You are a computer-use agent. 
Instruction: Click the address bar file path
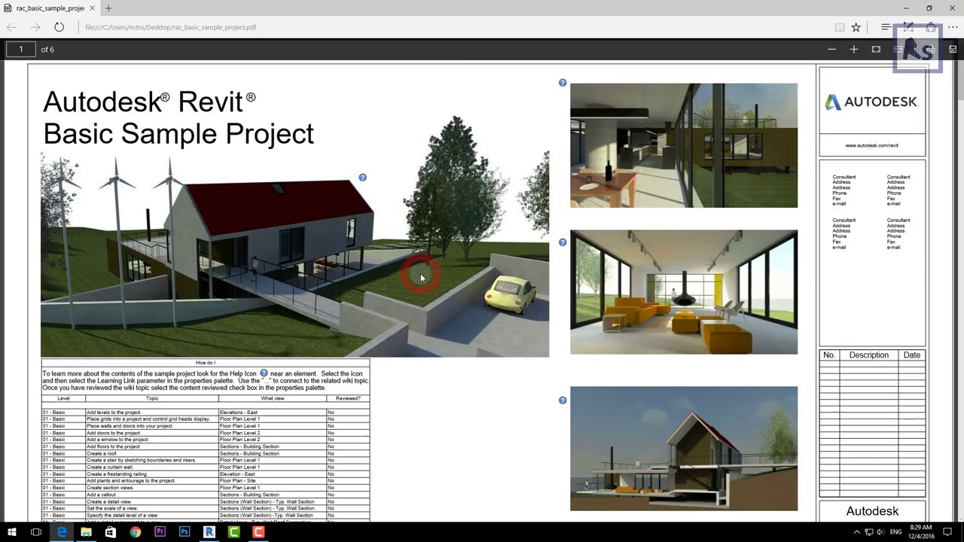point(170,27)
